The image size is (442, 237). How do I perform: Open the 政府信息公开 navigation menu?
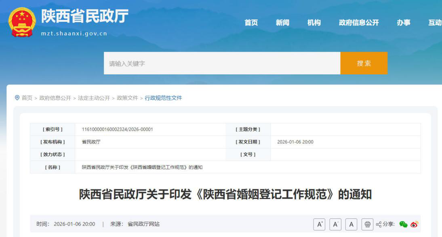pyautogui.click(x=359, y=23)
